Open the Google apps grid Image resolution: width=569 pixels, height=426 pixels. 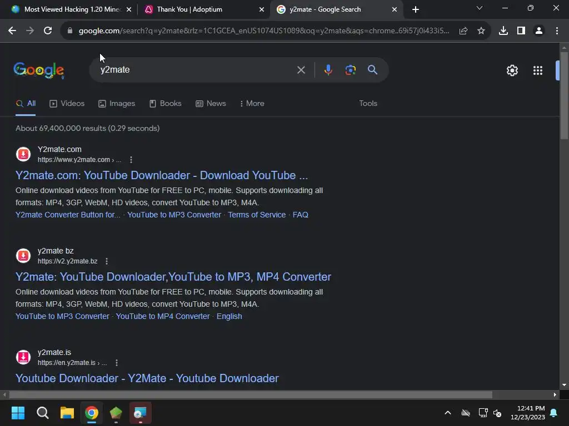tap(537, 70)
